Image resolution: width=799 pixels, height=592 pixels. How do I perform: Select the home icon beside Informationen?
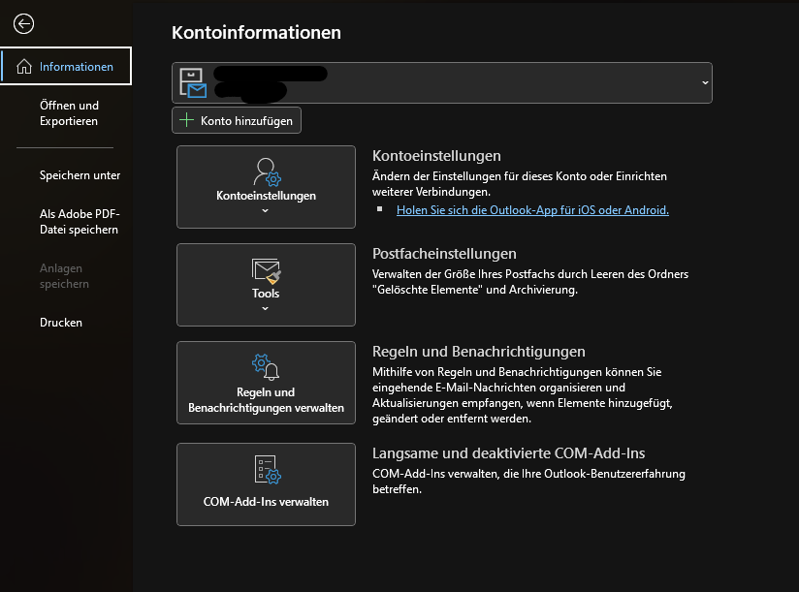pos(24,67)
